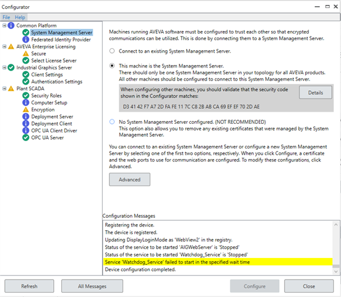Minimize the Configurator window
Screen dimensions: 341x297
coord(317,7)
